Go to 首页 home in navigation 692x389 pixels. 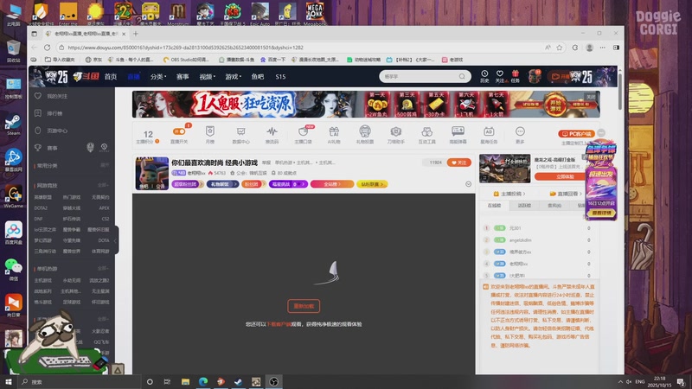click(x=111, y=76)
